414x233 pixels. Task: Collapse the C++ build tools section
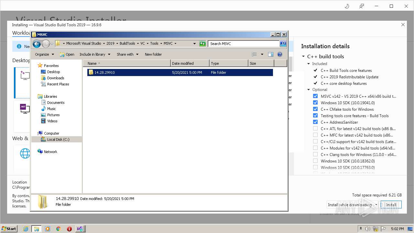click(x=303, y=56)
